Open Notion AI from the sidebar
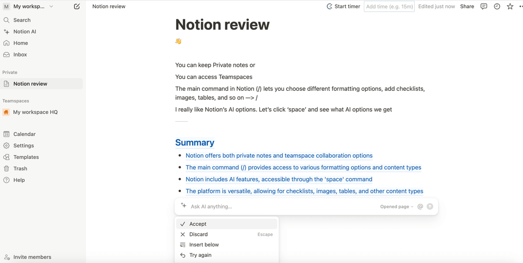The height and width of the screenshot is (263, 523). [x=24, y=31]
